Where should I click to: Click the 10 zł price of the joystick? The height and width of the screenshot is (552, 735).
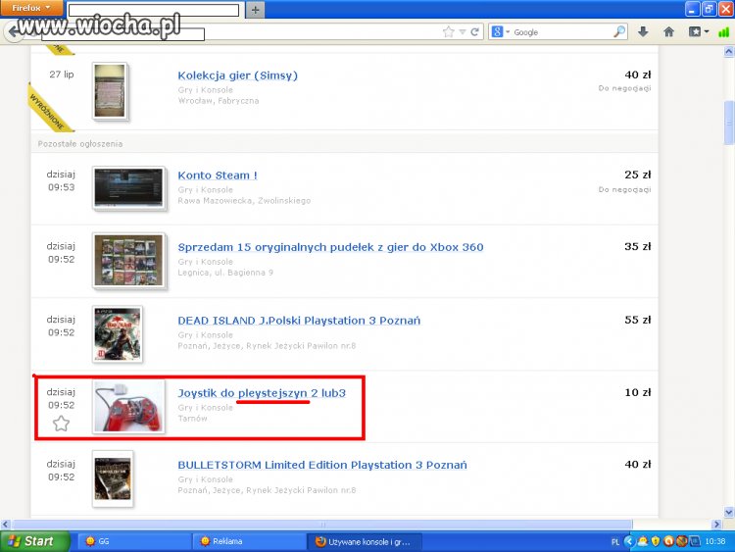[638, 392]
